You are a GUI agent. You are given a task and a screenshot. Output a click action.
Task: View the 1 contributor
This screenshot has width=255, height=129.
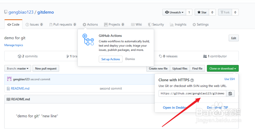pos(215,56)
